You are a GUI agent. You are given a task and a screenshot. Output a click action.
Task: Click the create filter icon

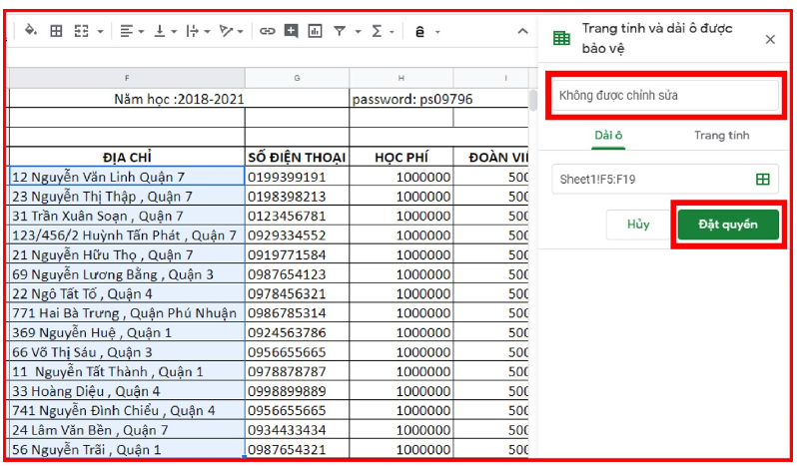pos(343,32)
